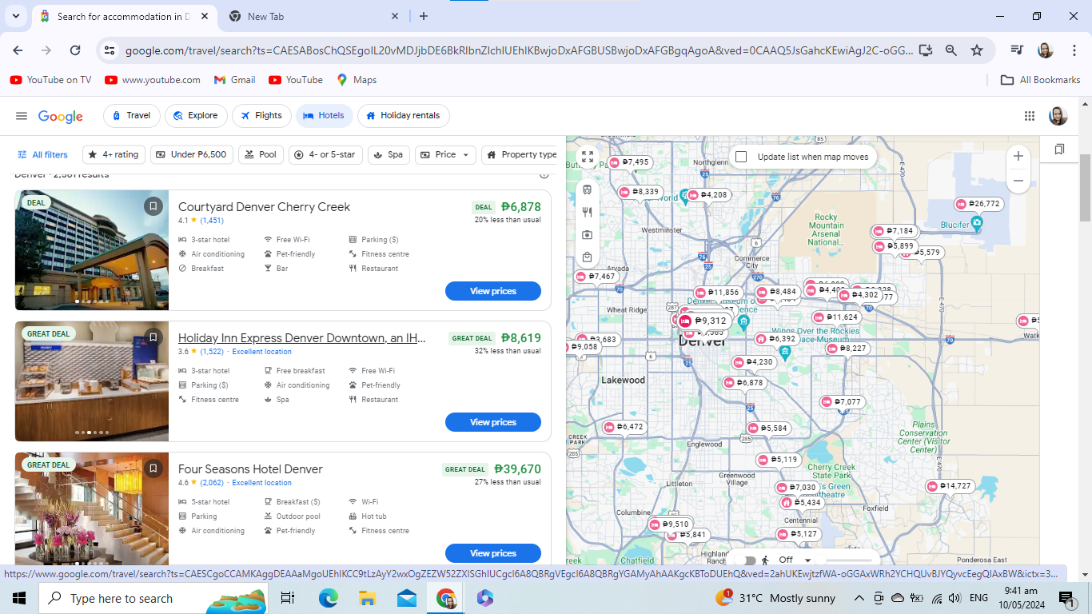Open the Chrome tab search dropdown
The width and height of the screenshot is (1092, 614).
[x=15, y=16]
